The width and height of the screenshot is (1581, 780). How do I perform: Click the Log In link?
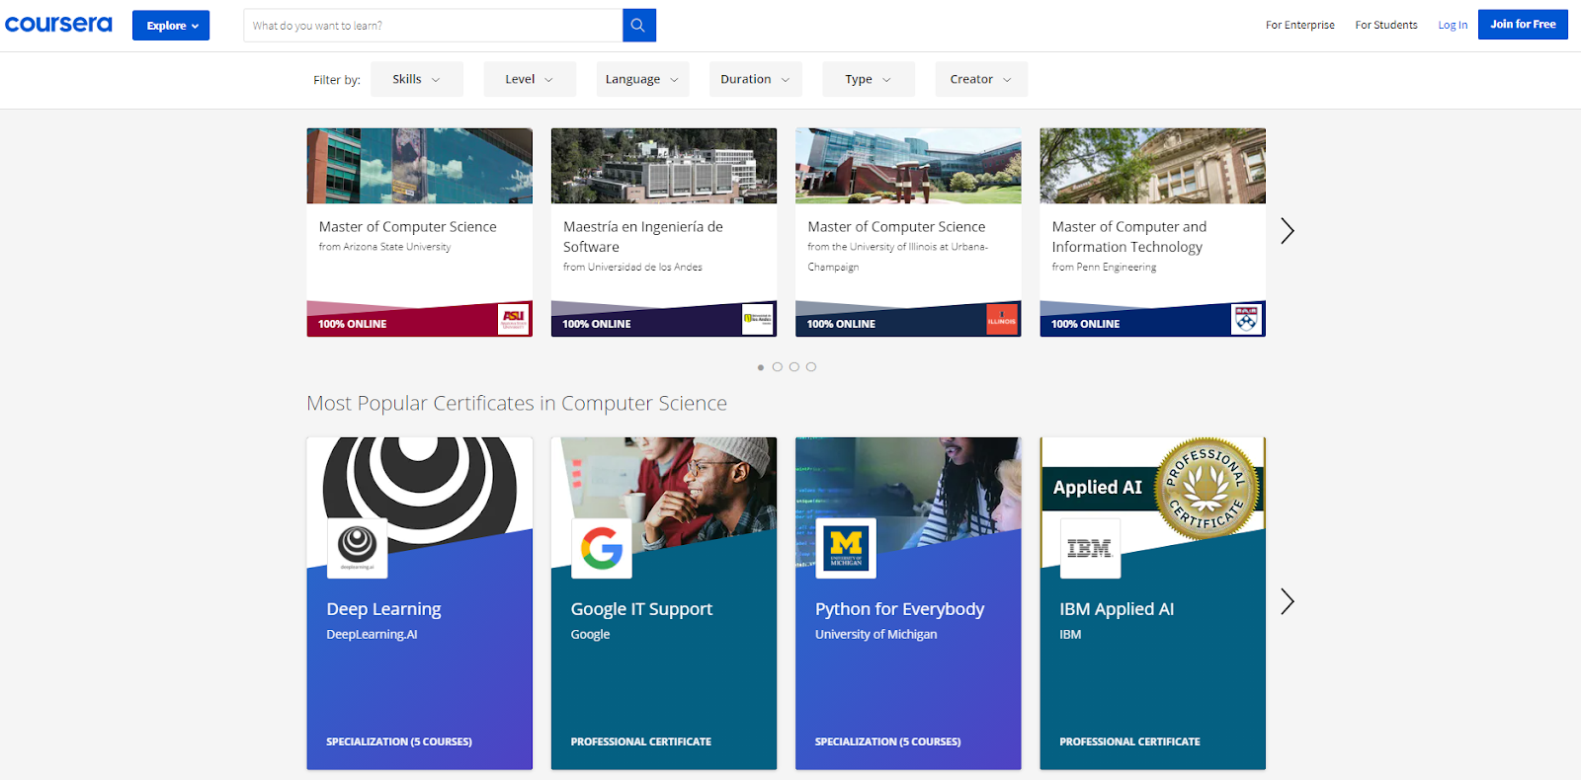point(1453,26)
